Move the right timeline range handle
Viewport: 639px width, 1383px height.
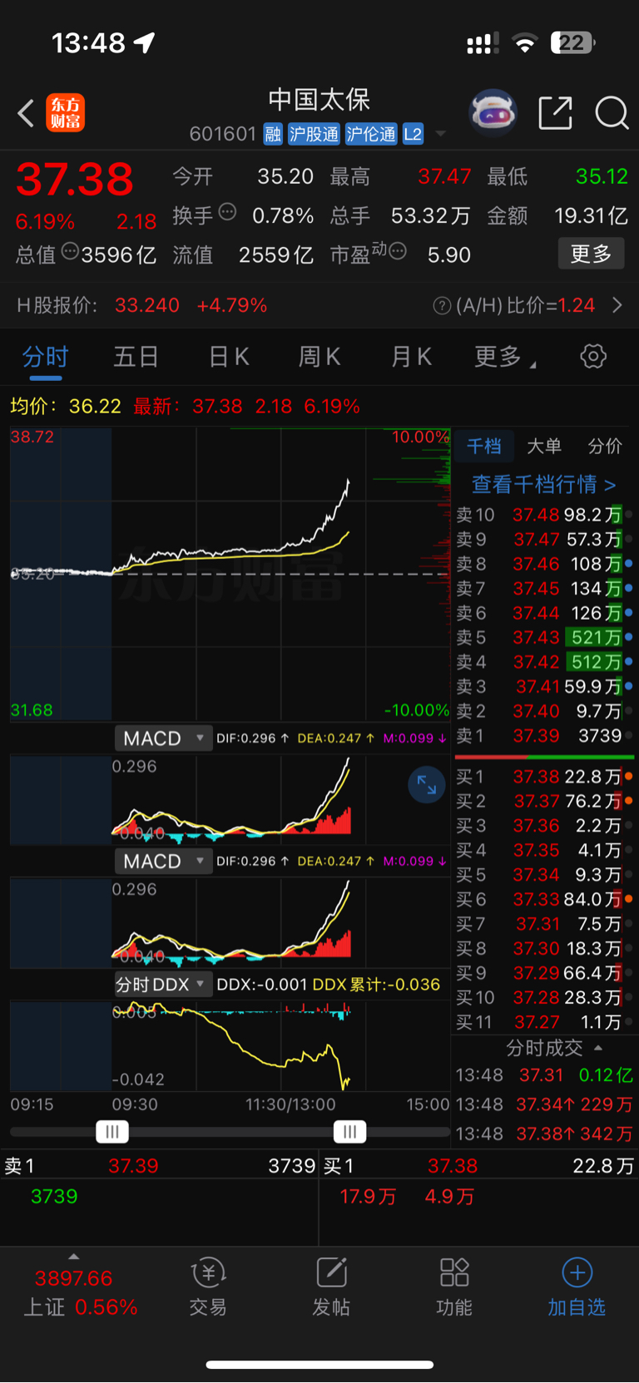350,1132
